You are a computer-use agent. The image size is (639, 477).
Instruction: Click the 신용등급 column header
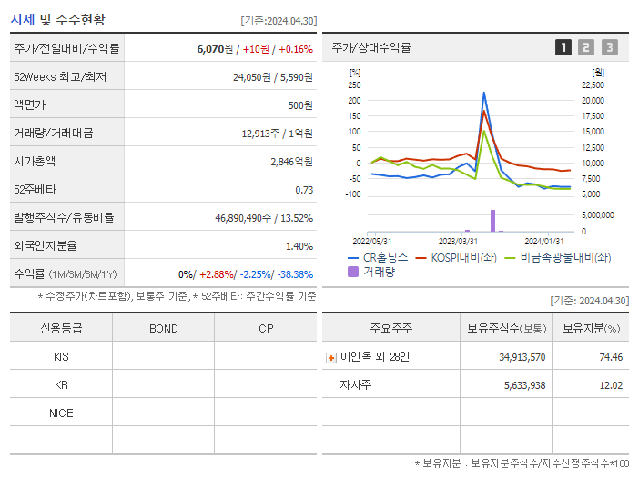61,328
